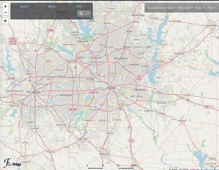Switch to the Search tab
This screenshot has width=219, height=170.
tap(25, 6)
